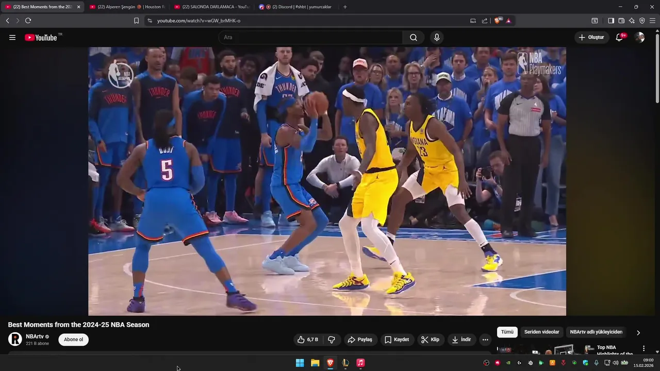Open the NBArtv channel avatar
The height and width of the screenshot is (371, 660).
15,339
